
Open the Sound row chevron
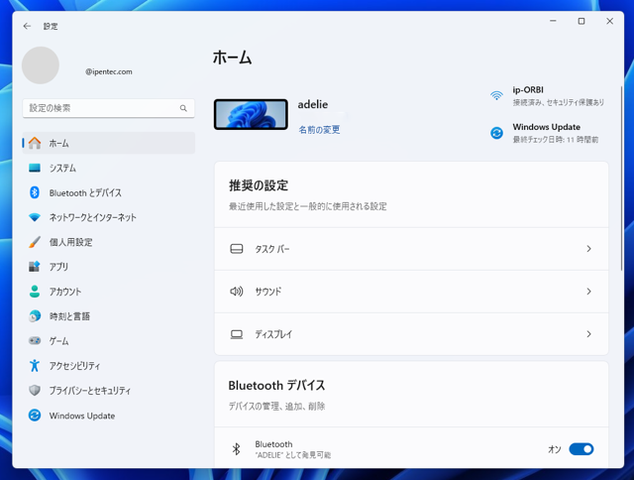[588, 292]
